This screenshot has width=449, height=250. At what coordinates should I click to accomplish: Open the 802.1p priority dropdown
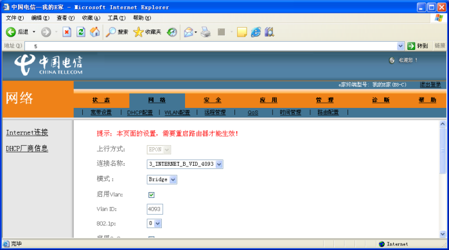click(x=157, y=224)
